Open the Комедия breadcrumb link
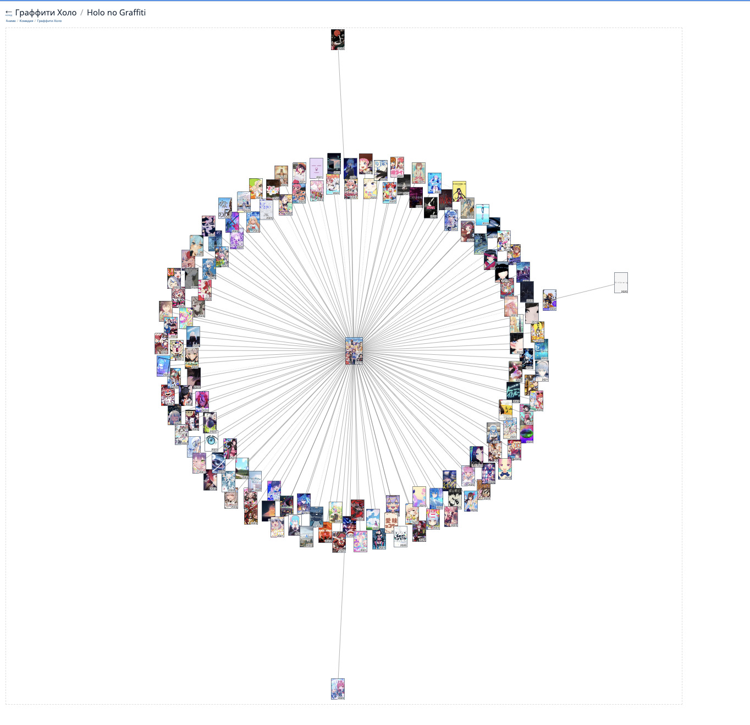The width and height of the screenshot is (750, 725). pyautogui.click(x=26, y=21)
